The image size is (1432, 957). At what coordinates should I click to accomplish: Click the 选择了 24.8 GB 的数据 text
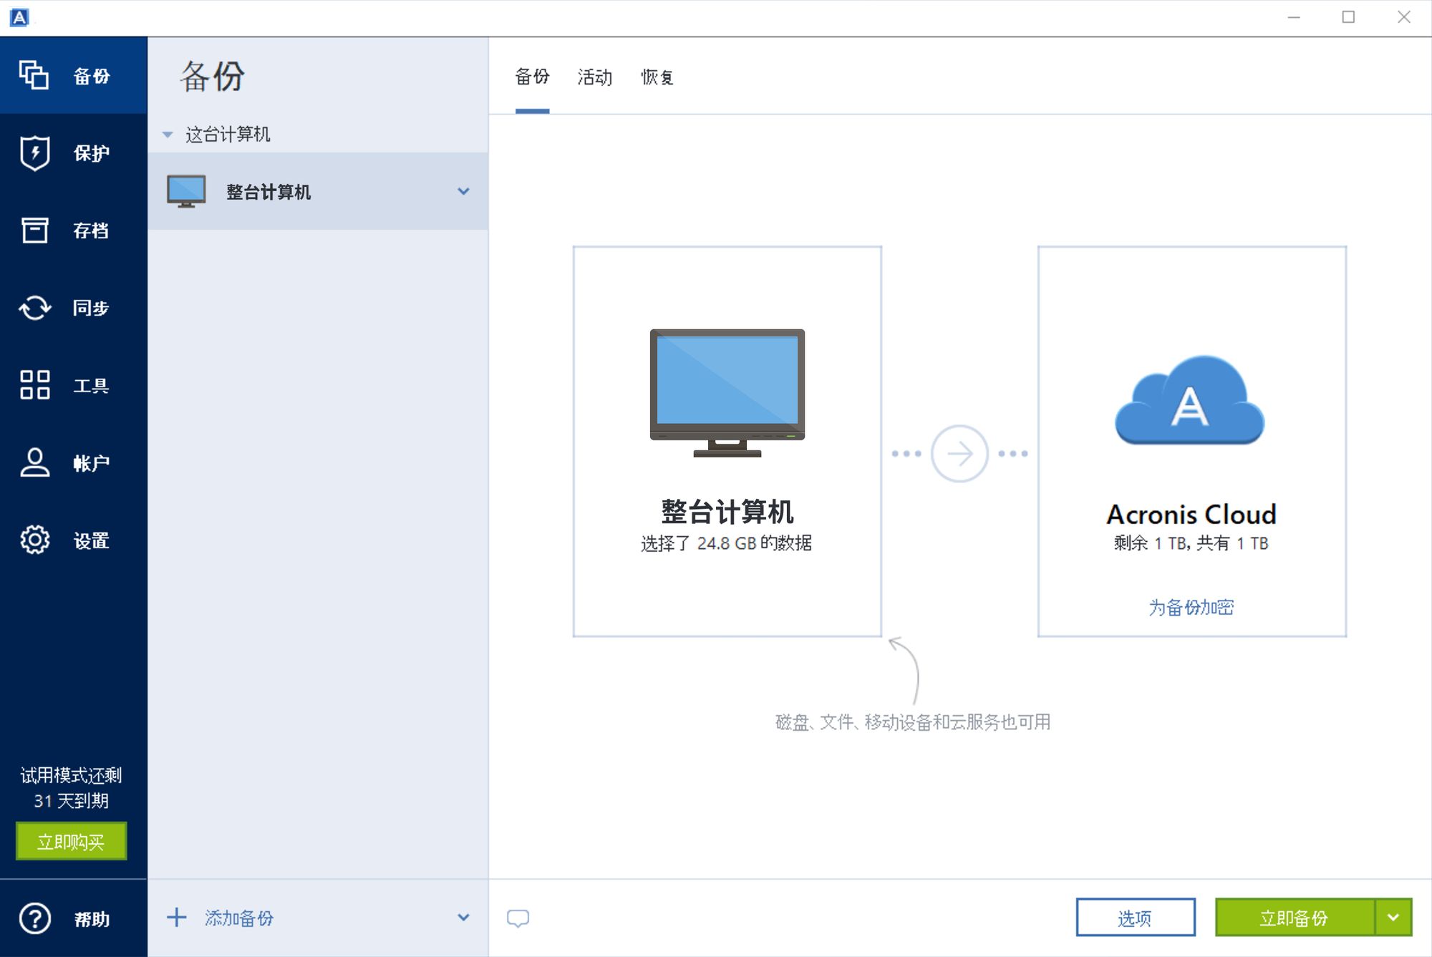[726, 543]
